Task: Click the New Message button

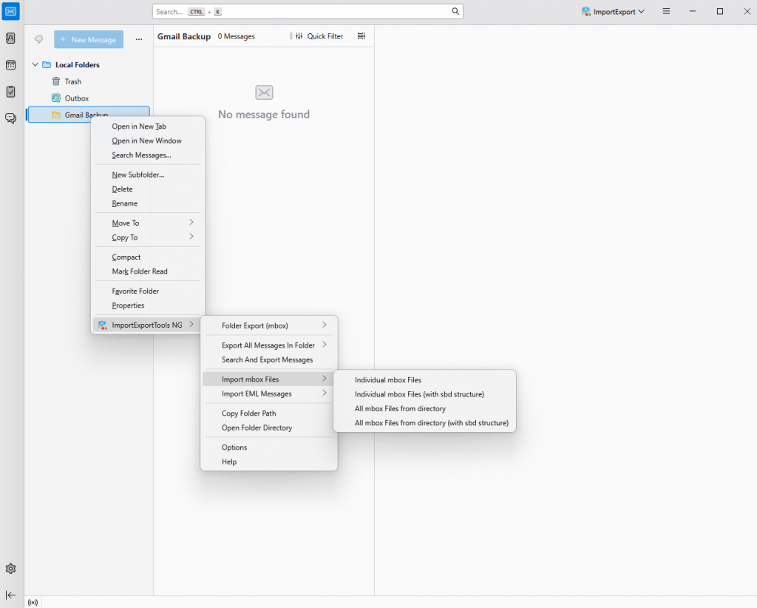Action: tap(89, 40)
